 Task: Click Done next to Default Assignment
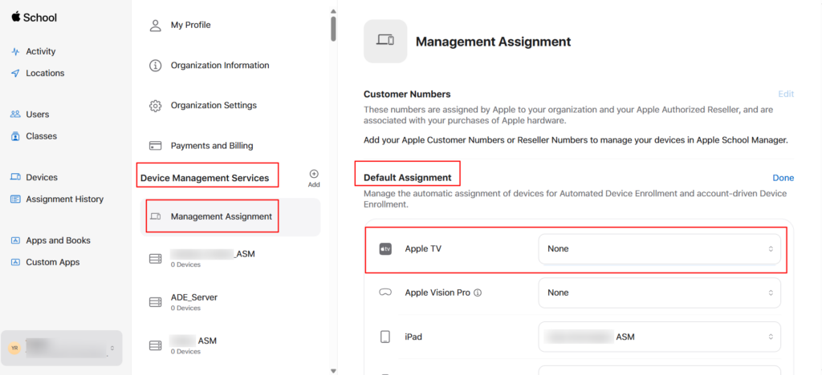(783, 178)
